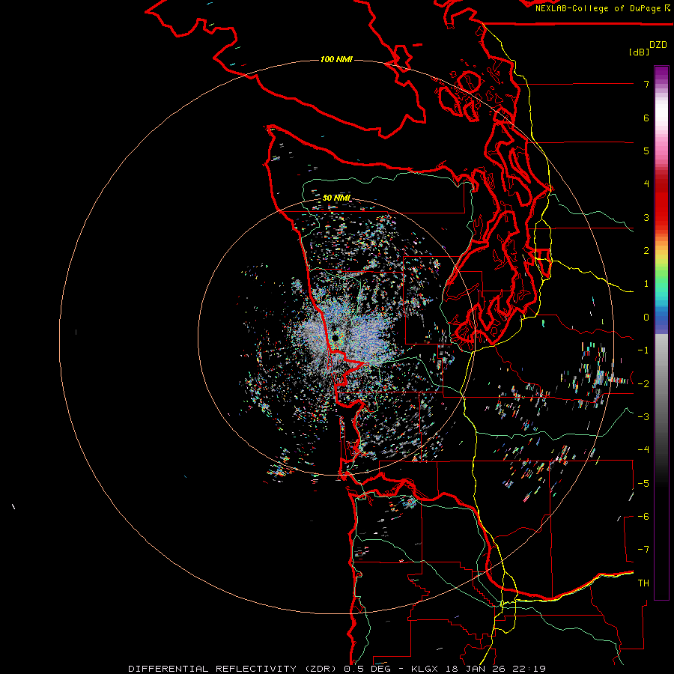This screenshot has width=674, height=674.
Task: Click the 3 dB legend value
Action: click(646, 217)
